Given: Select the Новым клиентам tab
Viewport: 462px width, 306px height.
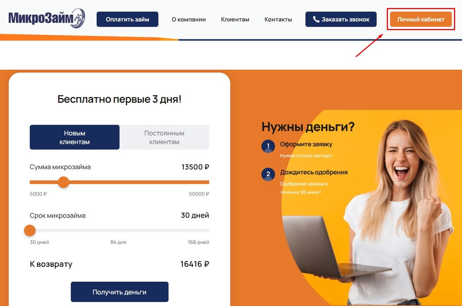Looking at the screenshot, I should 75,137.
